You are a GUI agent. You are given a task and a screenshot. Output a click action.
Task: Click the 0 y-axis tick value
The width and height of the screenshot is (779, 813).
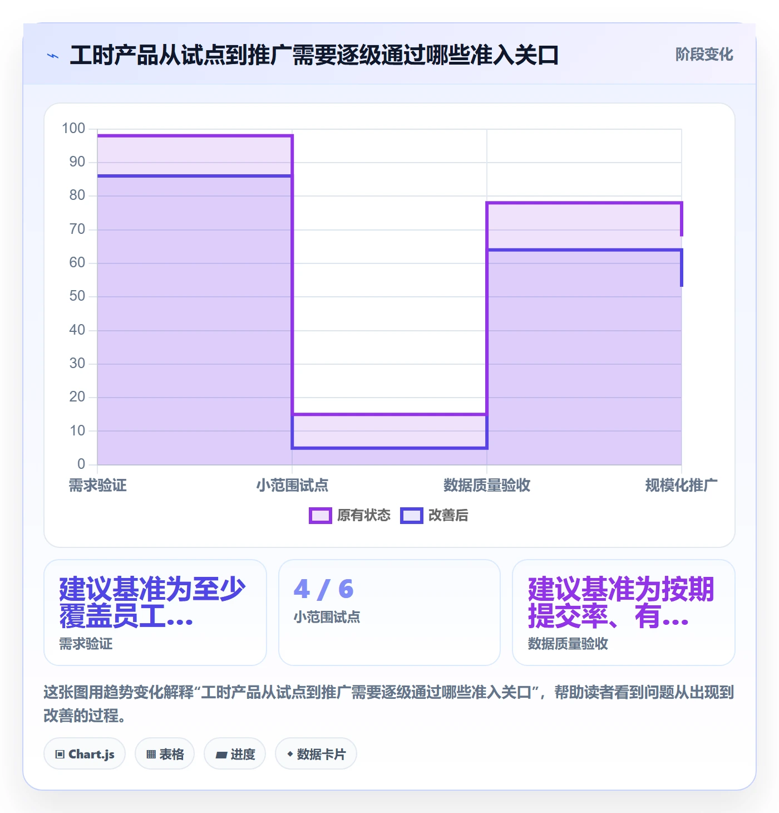point(81,464)
